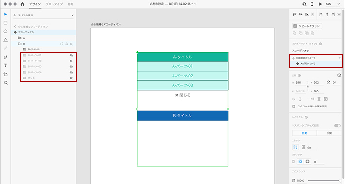
Task: Toggle the padding checkbox
Action: [x=293, y=162]
